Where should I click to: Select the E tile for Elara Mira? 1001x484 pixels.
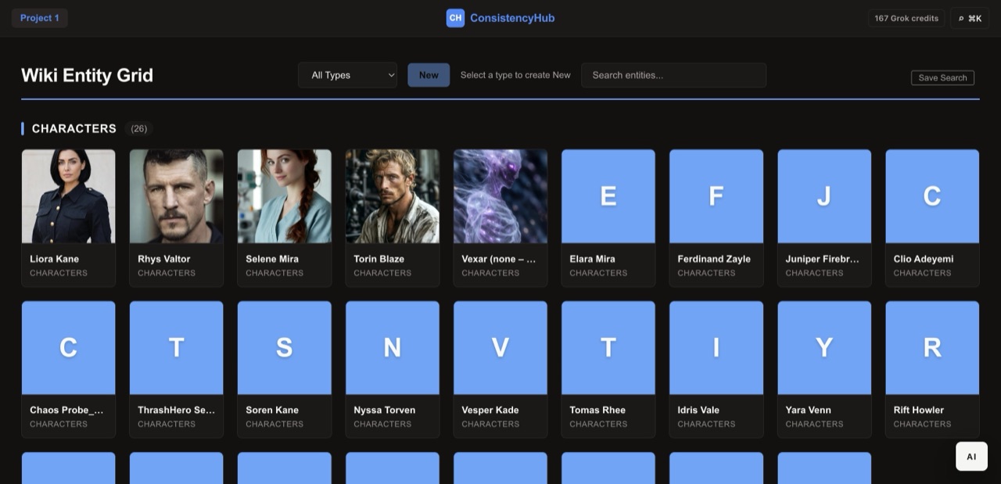tap(608, 196)
